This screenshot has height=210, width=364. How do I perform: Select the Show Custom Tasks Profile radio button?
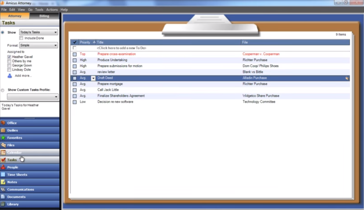point(3,90)
